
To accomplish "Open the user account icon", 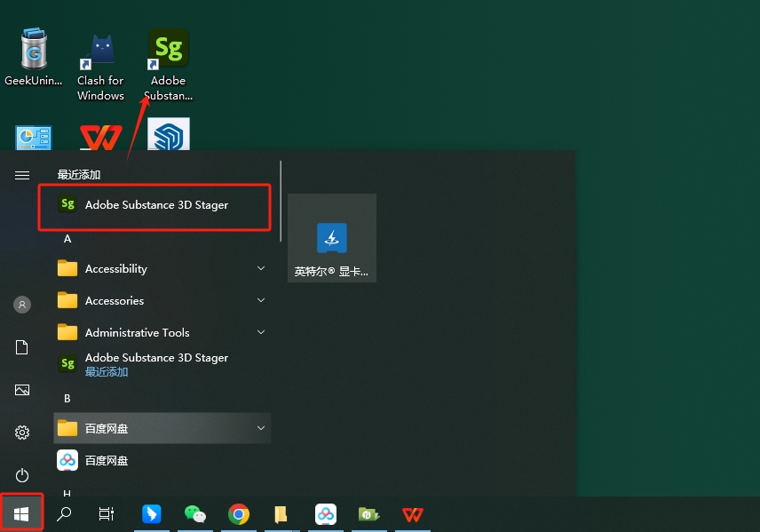I will click(x=22, y=305).
